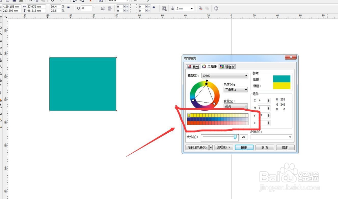
Task: Click the 取消 button
Action: point(265,148)
